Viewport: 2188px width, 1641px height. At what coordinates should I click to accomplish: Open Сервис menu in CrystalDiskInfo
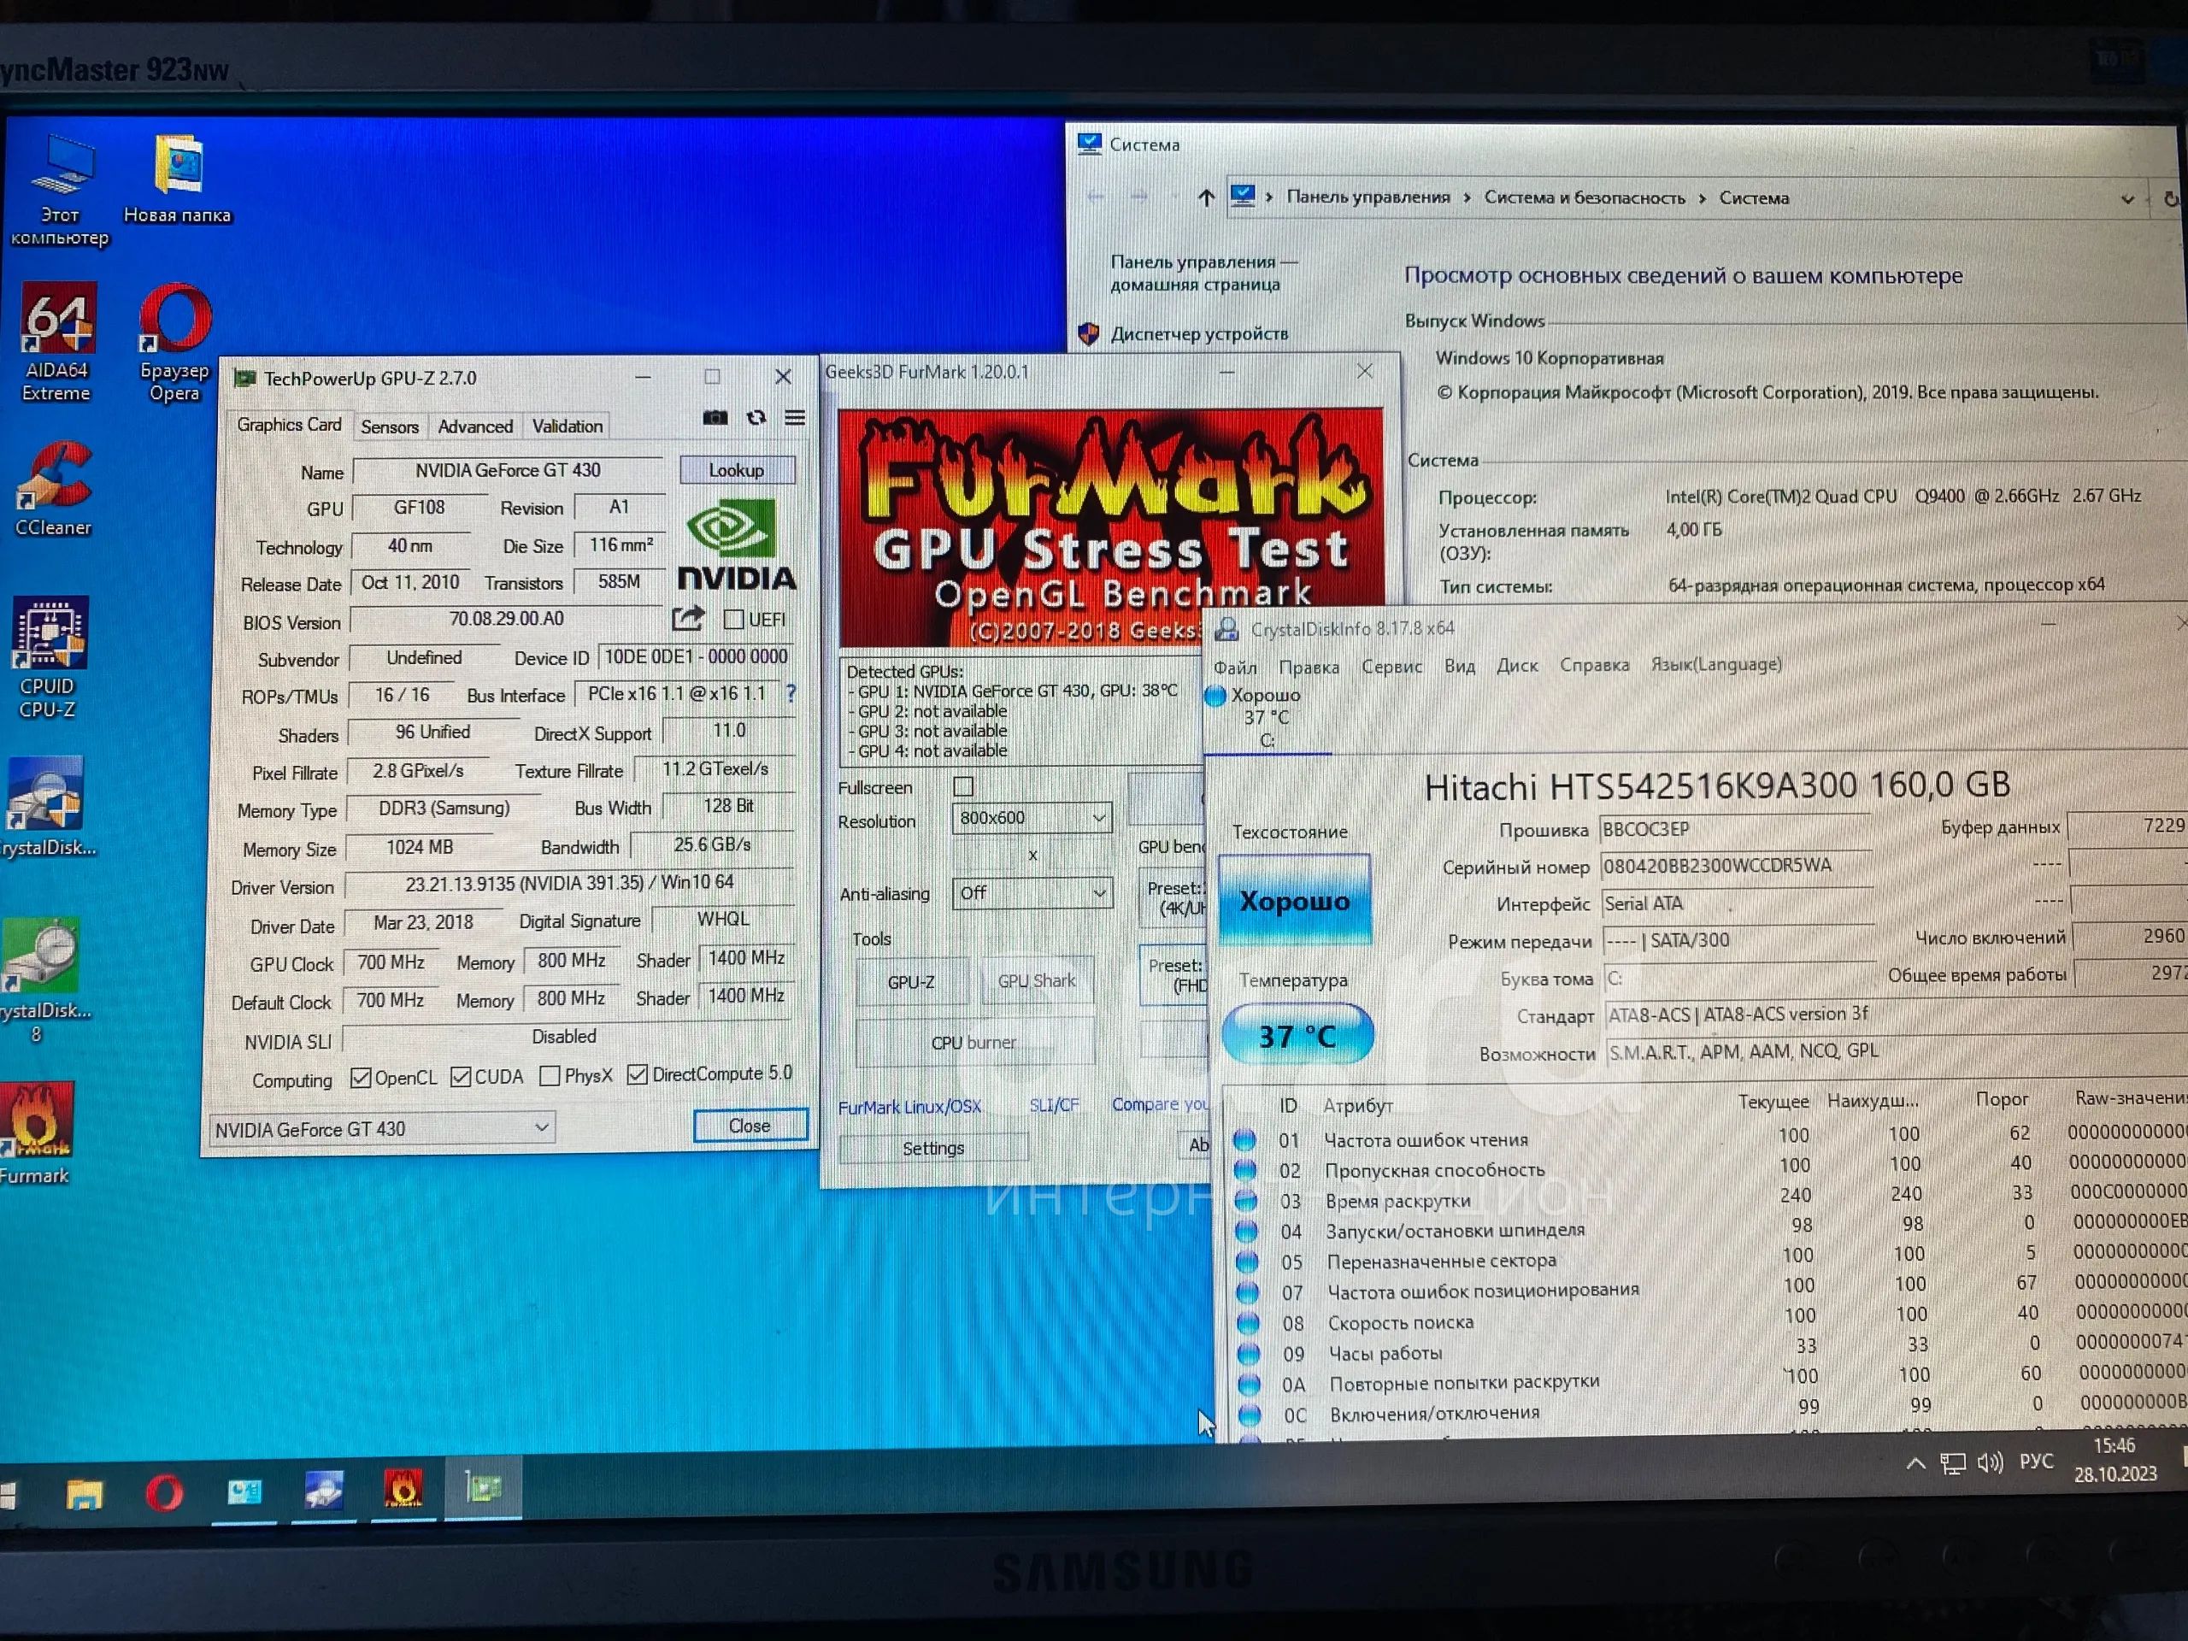coord(1391,667)
